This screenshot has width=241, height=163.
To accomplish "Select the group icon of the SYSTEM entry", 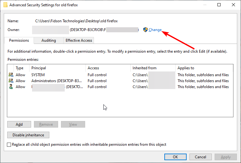I will click(11, 75).
